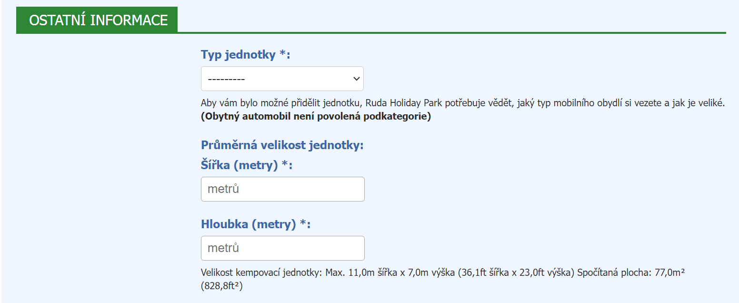Click help text starting "Aby vám bylo"
This screenshot has height=303, width=739.
point(463,102)
